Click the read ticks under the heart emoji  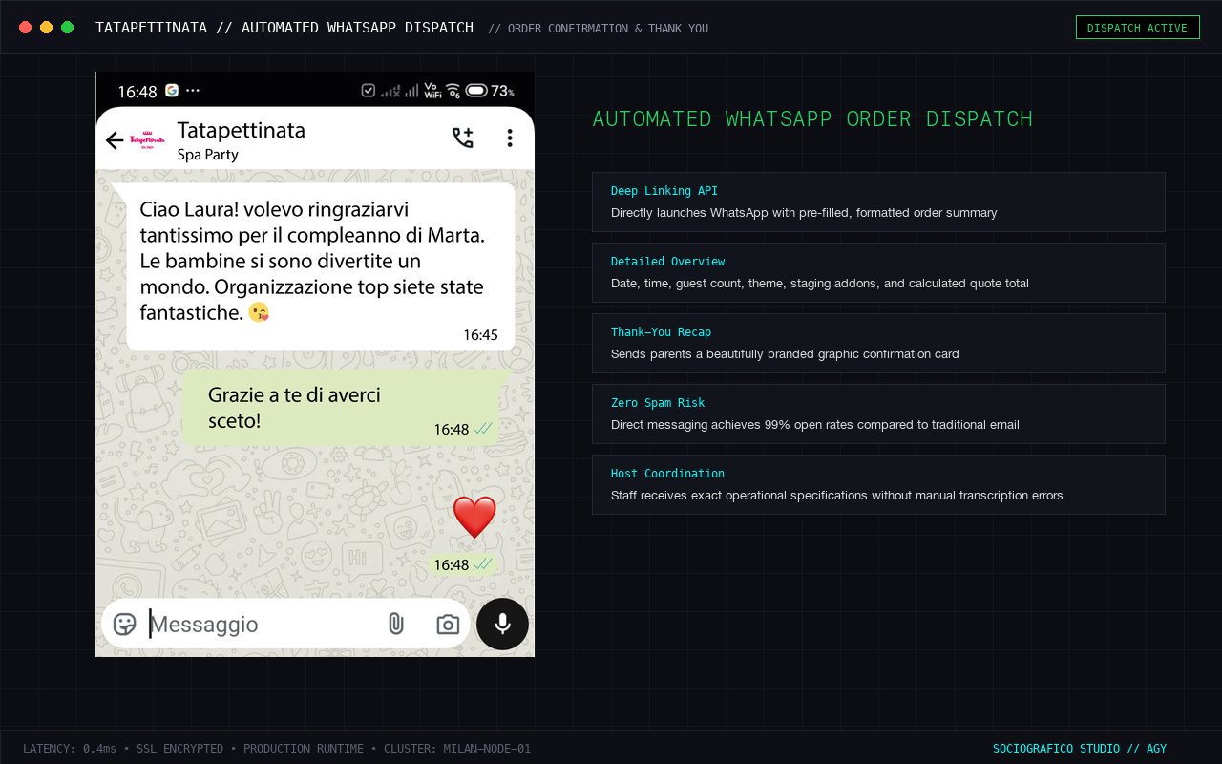click(x=483, y=564)
